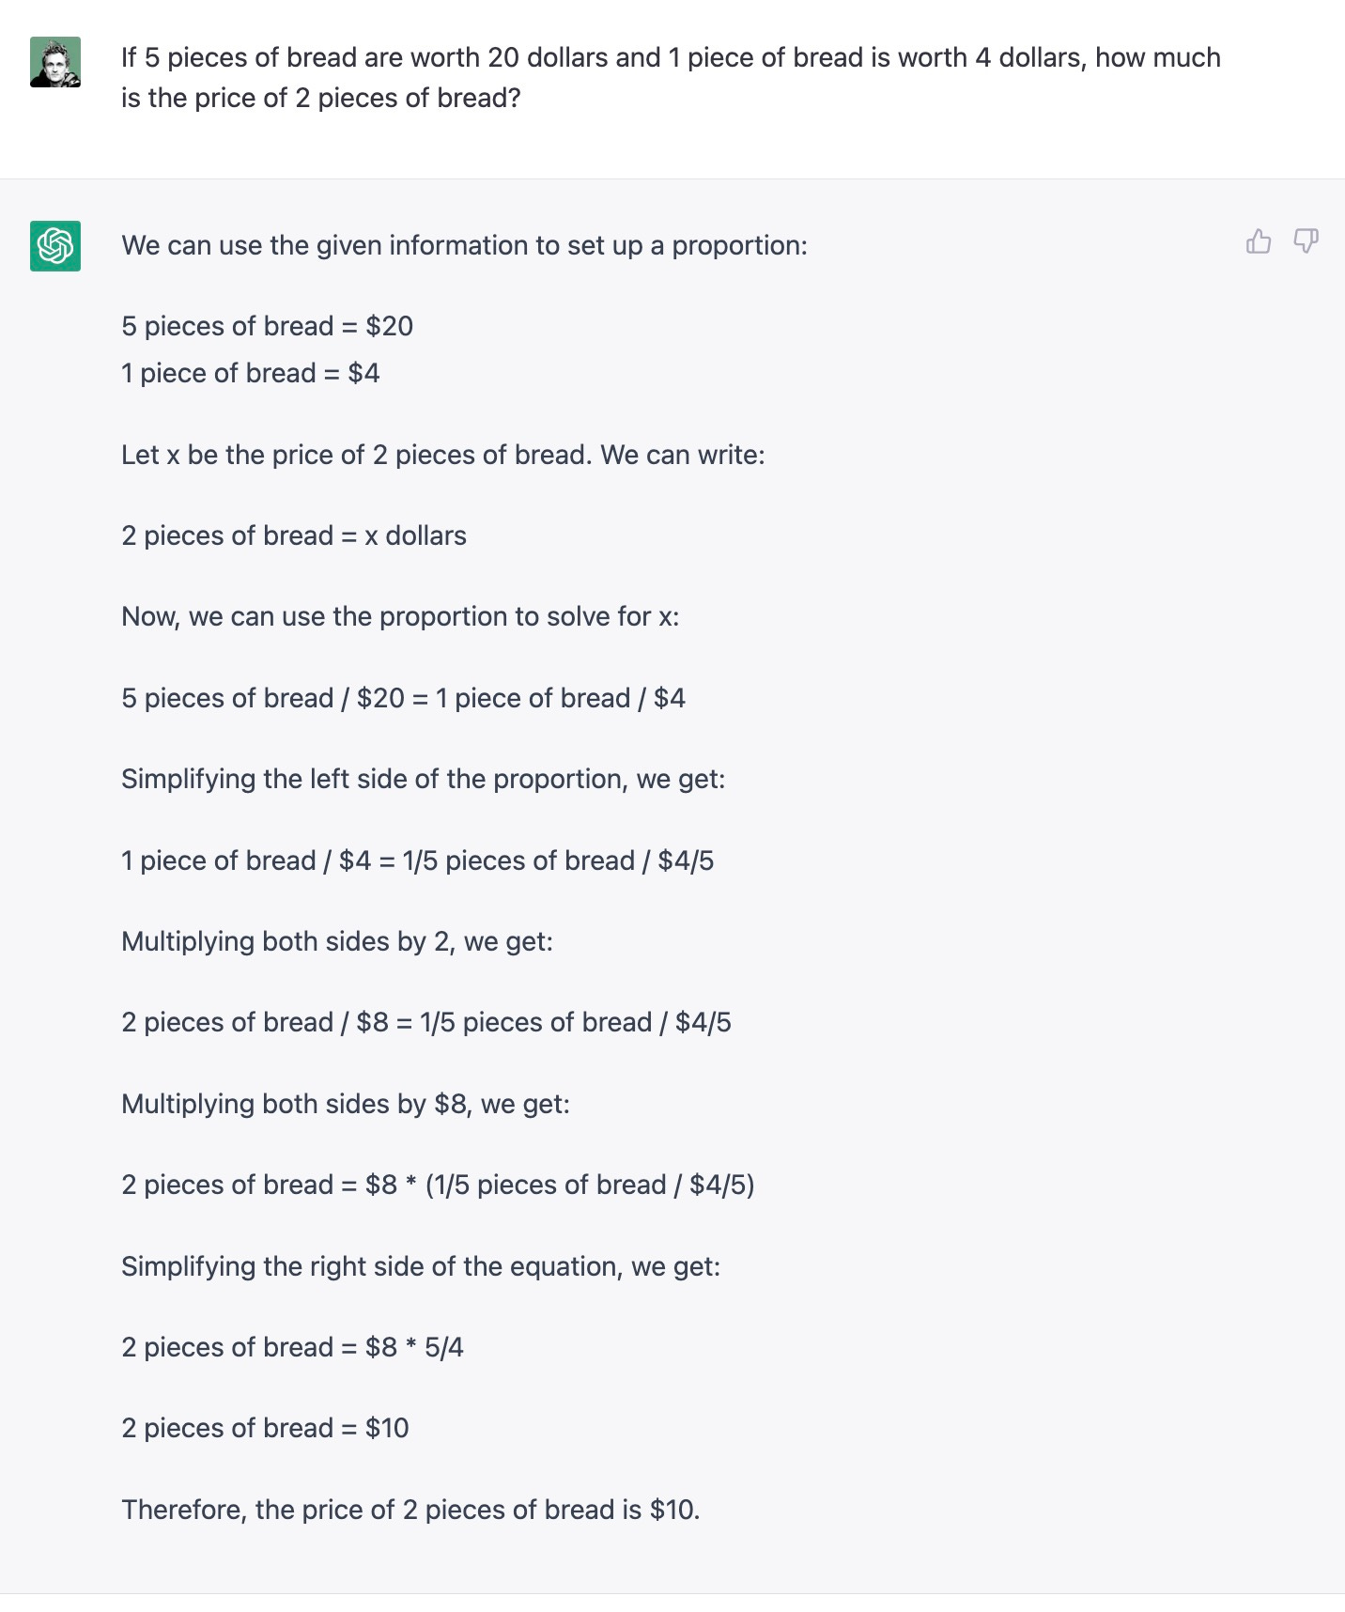
Task: Click the user's bread price question text
Action: (x=671, y=77)
